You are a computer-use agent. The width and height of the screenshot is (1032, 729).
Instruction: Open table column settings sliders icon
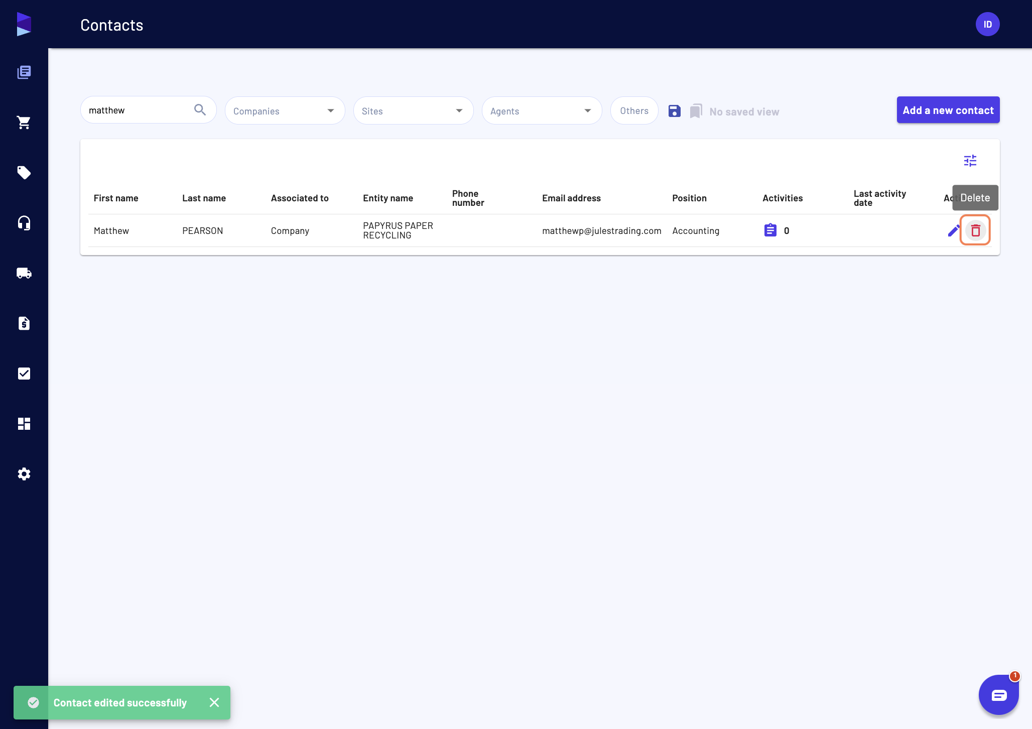point(970,161)
